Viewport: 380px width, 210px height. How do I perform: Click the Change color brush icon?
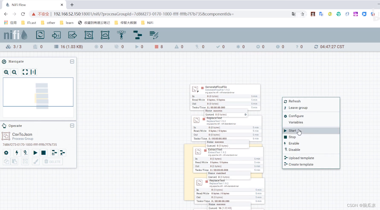pos(36,162)
